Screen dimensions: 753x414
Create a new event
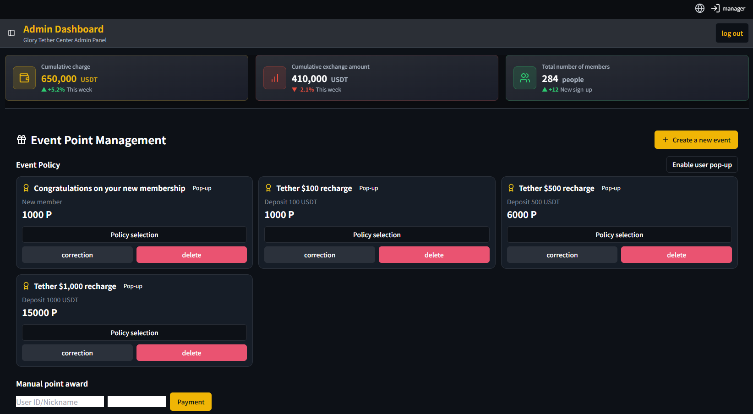click(x=696, y=140)
